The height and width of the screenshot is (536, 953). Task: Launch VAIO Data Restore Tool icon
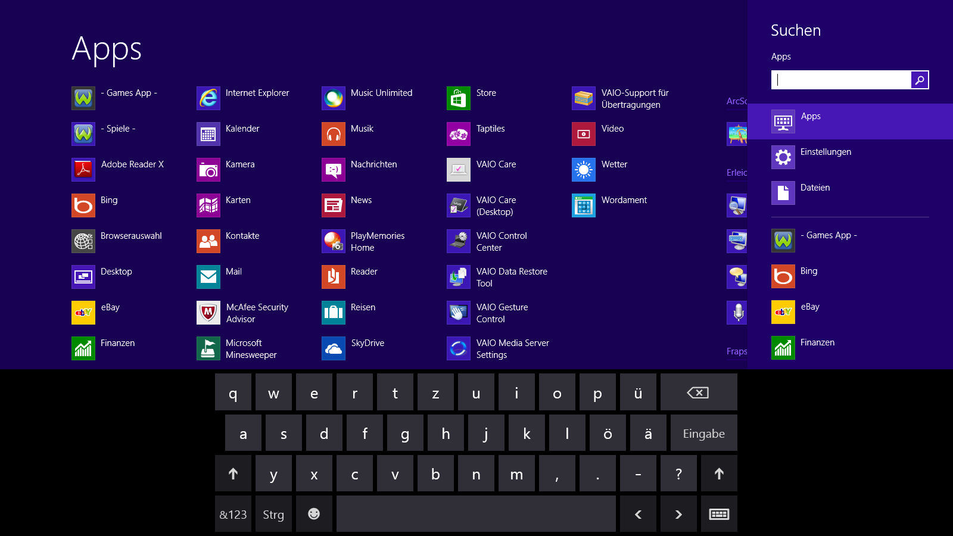[459, 277]
